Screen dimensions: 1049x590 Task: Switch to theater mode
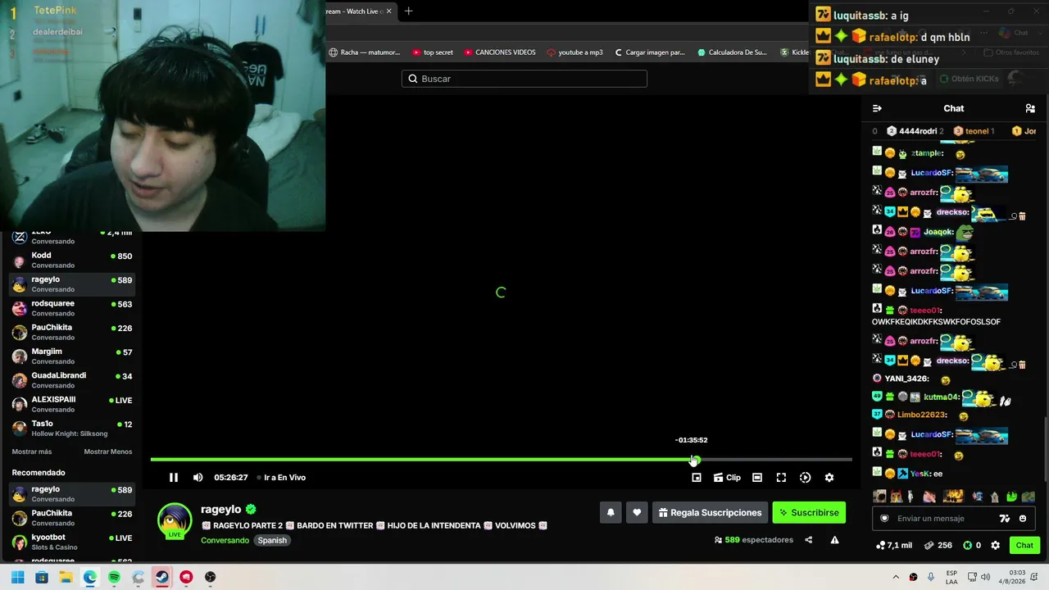pos(757,478)
